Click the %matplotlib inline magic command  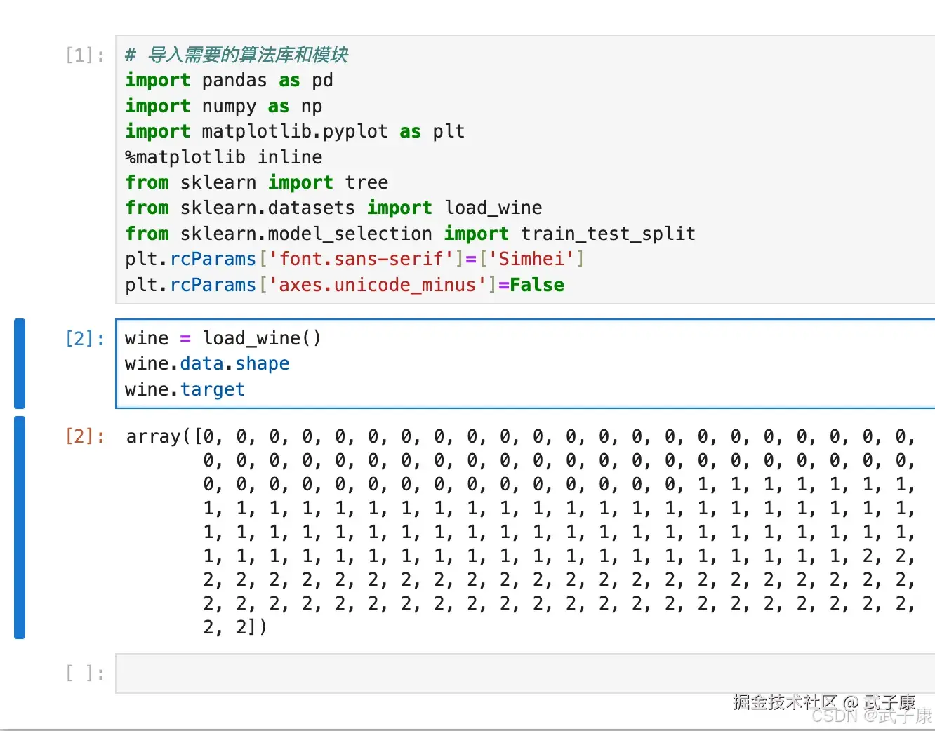[x=223, y=156]
